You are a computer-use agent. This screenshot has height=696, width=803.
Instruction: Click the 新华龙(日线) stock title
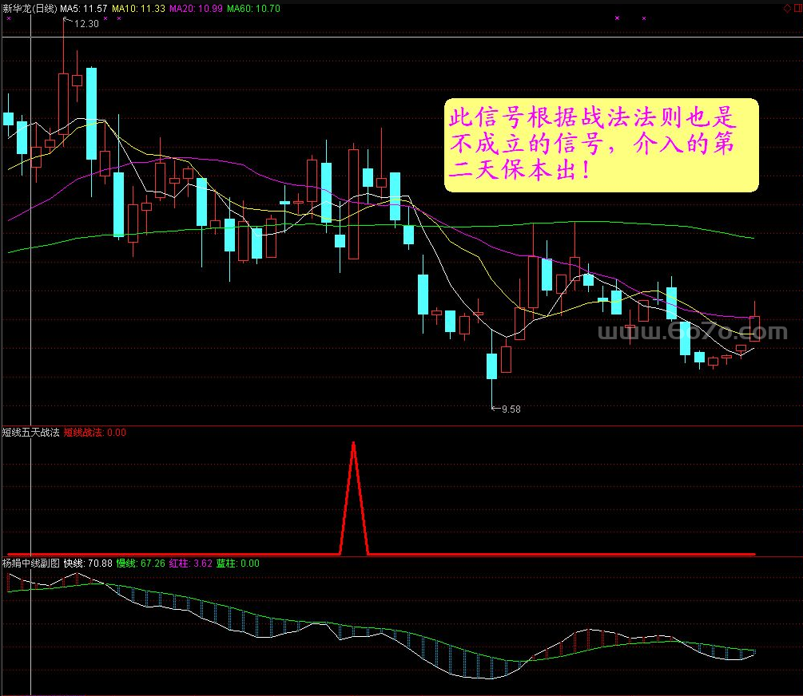[29, 8]
